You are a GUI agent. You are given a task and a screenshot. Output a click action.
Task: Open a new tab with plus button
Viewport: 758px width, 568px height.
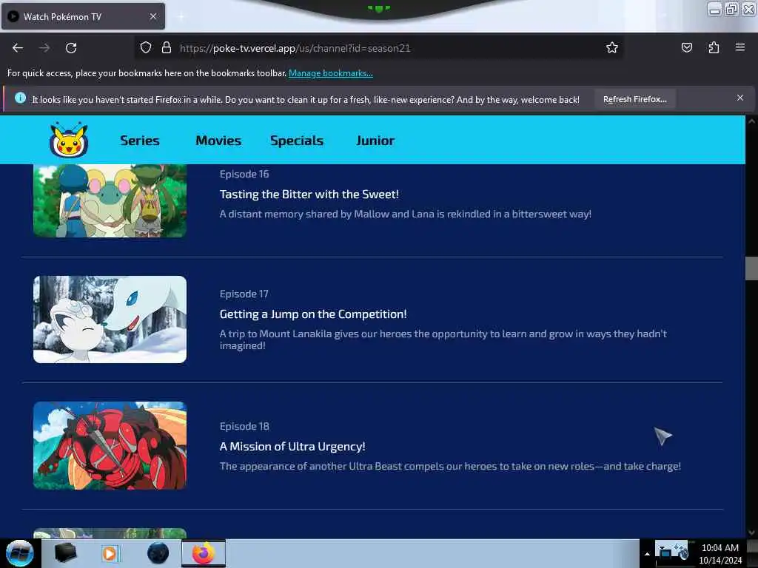click(181, 16)
